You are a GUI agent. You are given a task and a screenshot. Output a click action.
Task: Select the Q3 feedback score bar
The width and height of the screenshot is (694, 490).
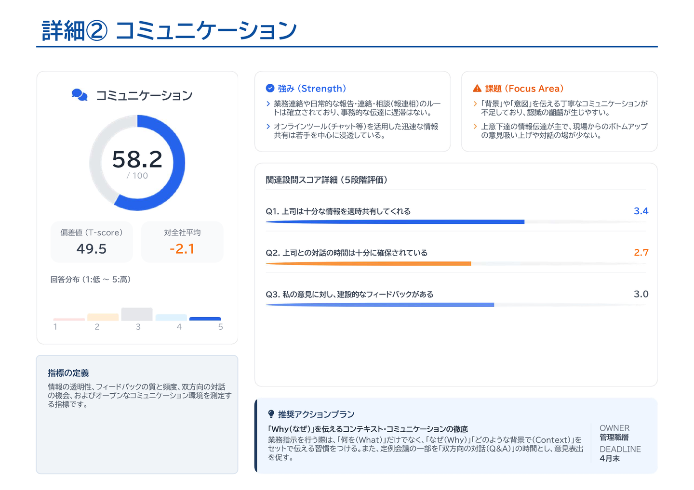click(380, 305)
